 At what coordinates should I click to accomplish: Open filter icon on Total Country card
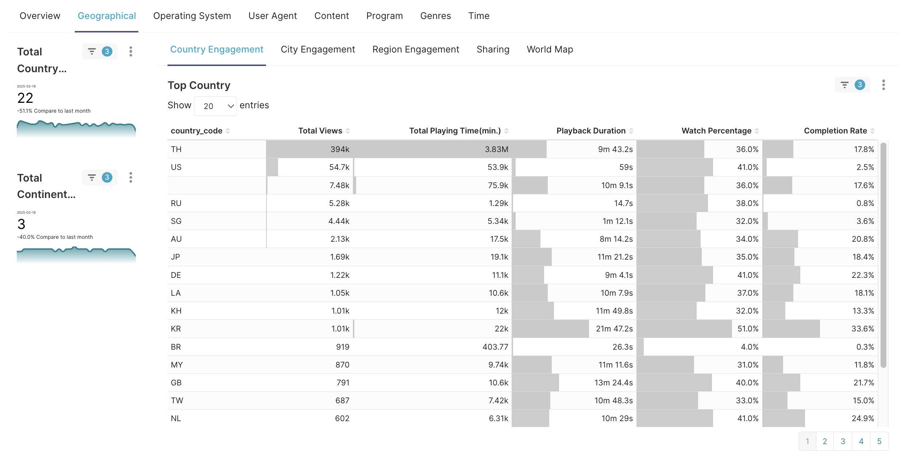pos(92,51)
